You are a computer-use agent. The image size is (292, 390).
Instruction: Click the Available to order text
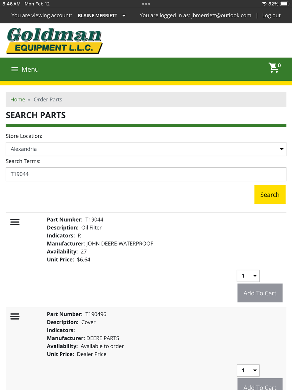tap(102, 346)
